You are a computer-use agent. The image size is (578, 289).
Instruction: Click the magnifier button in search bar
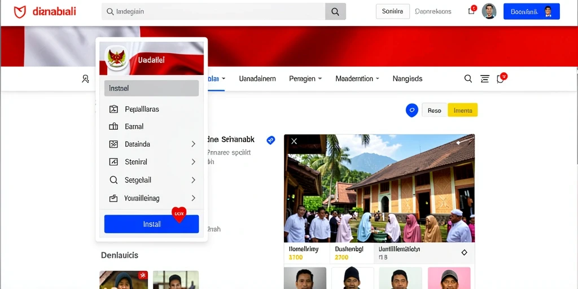(x=335, y=11)
